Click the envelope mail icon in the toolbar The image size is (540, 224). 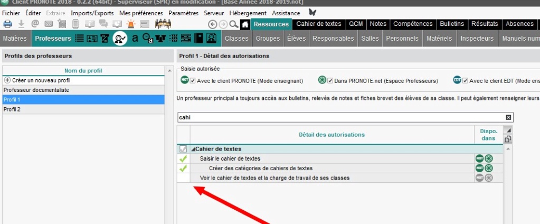tap(49, 24)
